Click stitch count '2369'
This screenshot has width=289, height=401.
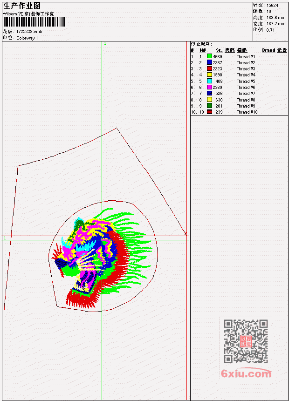coord(217,88)
